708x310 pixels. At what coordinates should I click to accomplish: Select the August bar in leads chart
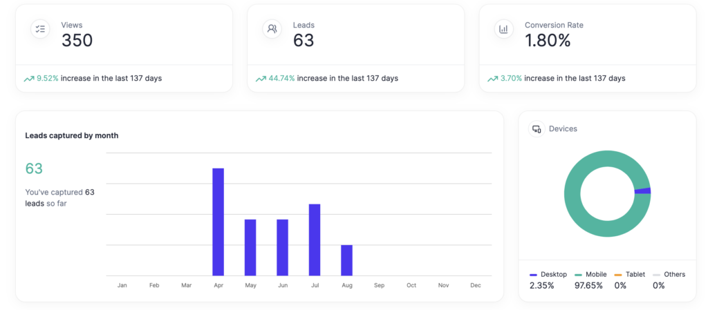point(346,260)
